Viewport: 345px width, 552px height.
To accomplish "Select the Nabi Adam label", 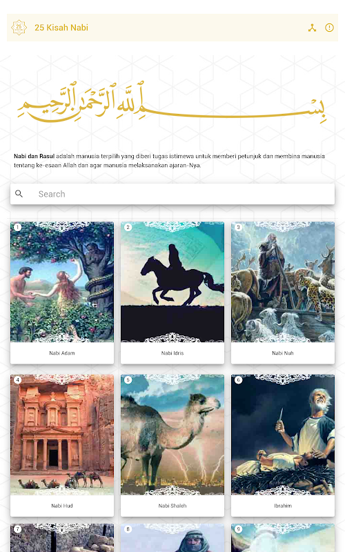I will pos(62,353).
